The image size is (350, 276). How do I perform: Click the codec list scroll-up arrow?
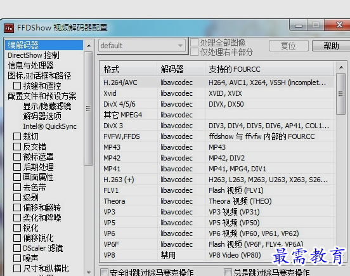coord(340,67)
